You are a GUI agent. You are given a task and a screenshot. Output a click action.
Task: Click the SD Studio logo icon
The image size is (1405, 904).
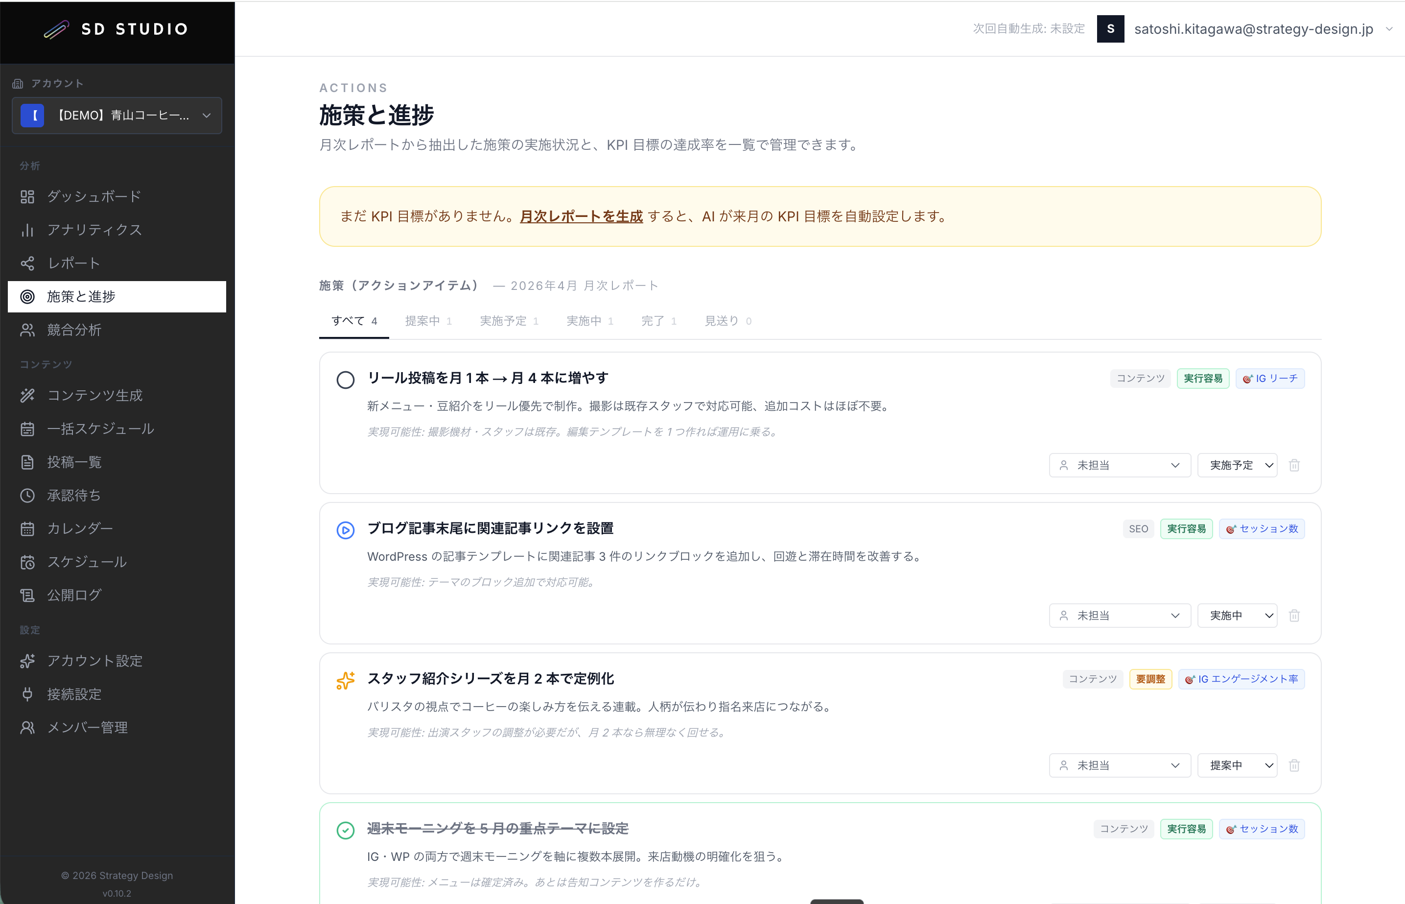[x=56, y=29]
